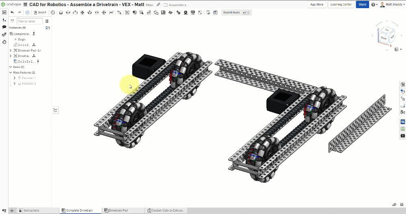Open the view display style dropdown
This screenshot has height=214, width=406.
(x=396, y=49)
